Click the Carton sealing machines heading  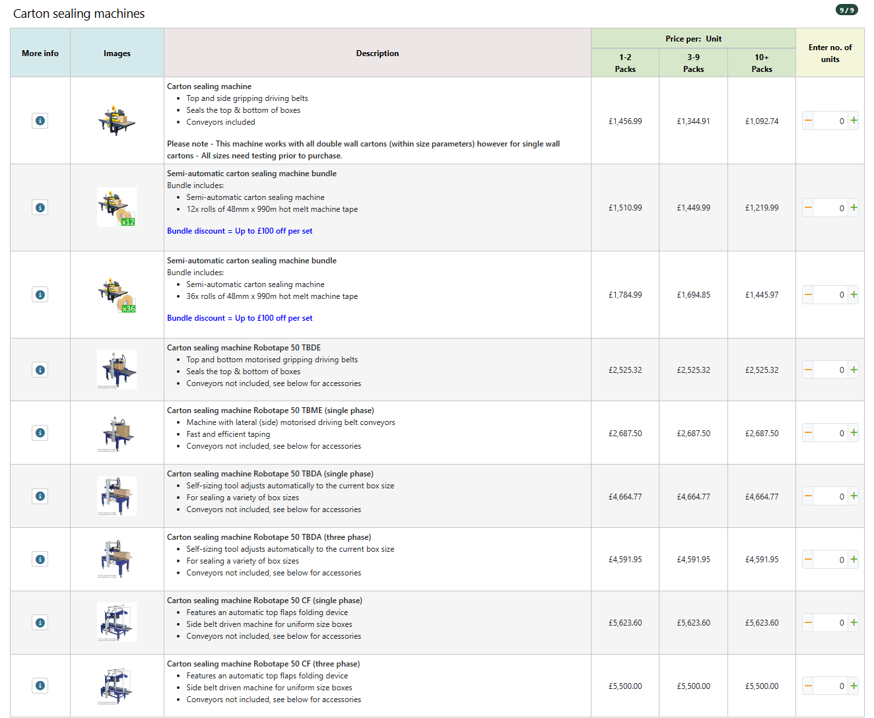coord(79,14)
